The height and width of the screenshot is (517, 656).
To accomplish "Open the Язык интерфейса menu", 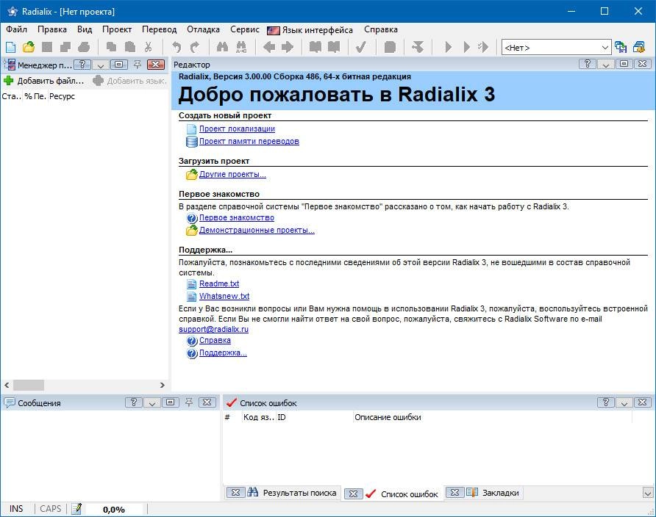I will click(310, 30).
